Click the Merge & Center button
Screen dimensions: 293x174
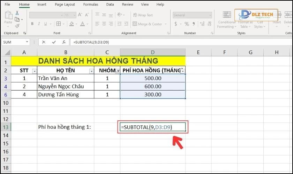pos(148,24)
